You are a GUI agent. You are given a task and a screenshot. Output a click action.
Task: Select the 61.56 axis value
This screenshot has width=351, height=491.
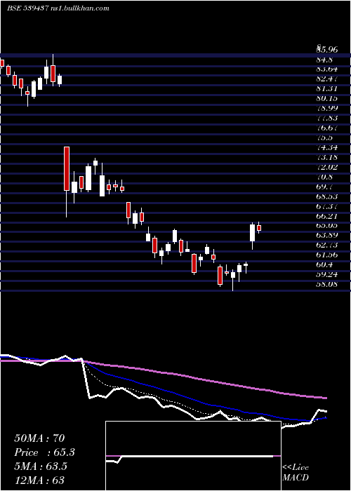327,255
